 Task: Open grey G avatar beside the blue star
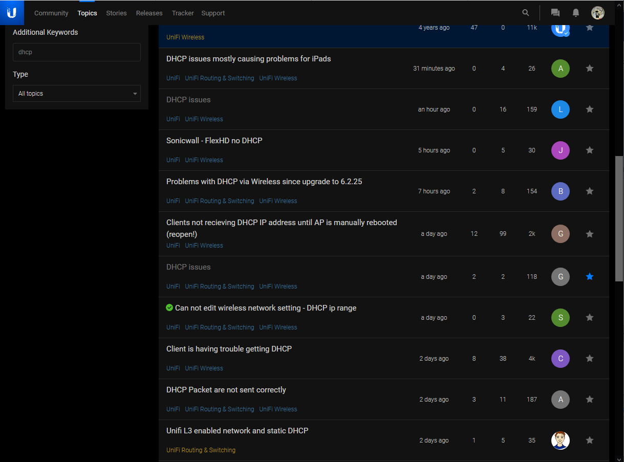click(x=561, y=277)
